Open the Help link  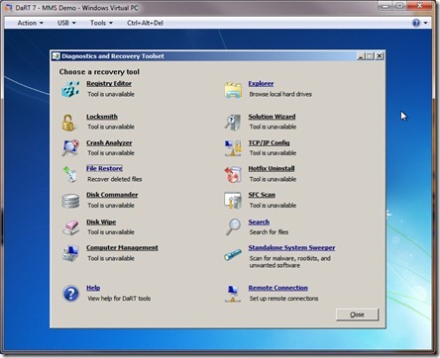click(x=93, y=288)
